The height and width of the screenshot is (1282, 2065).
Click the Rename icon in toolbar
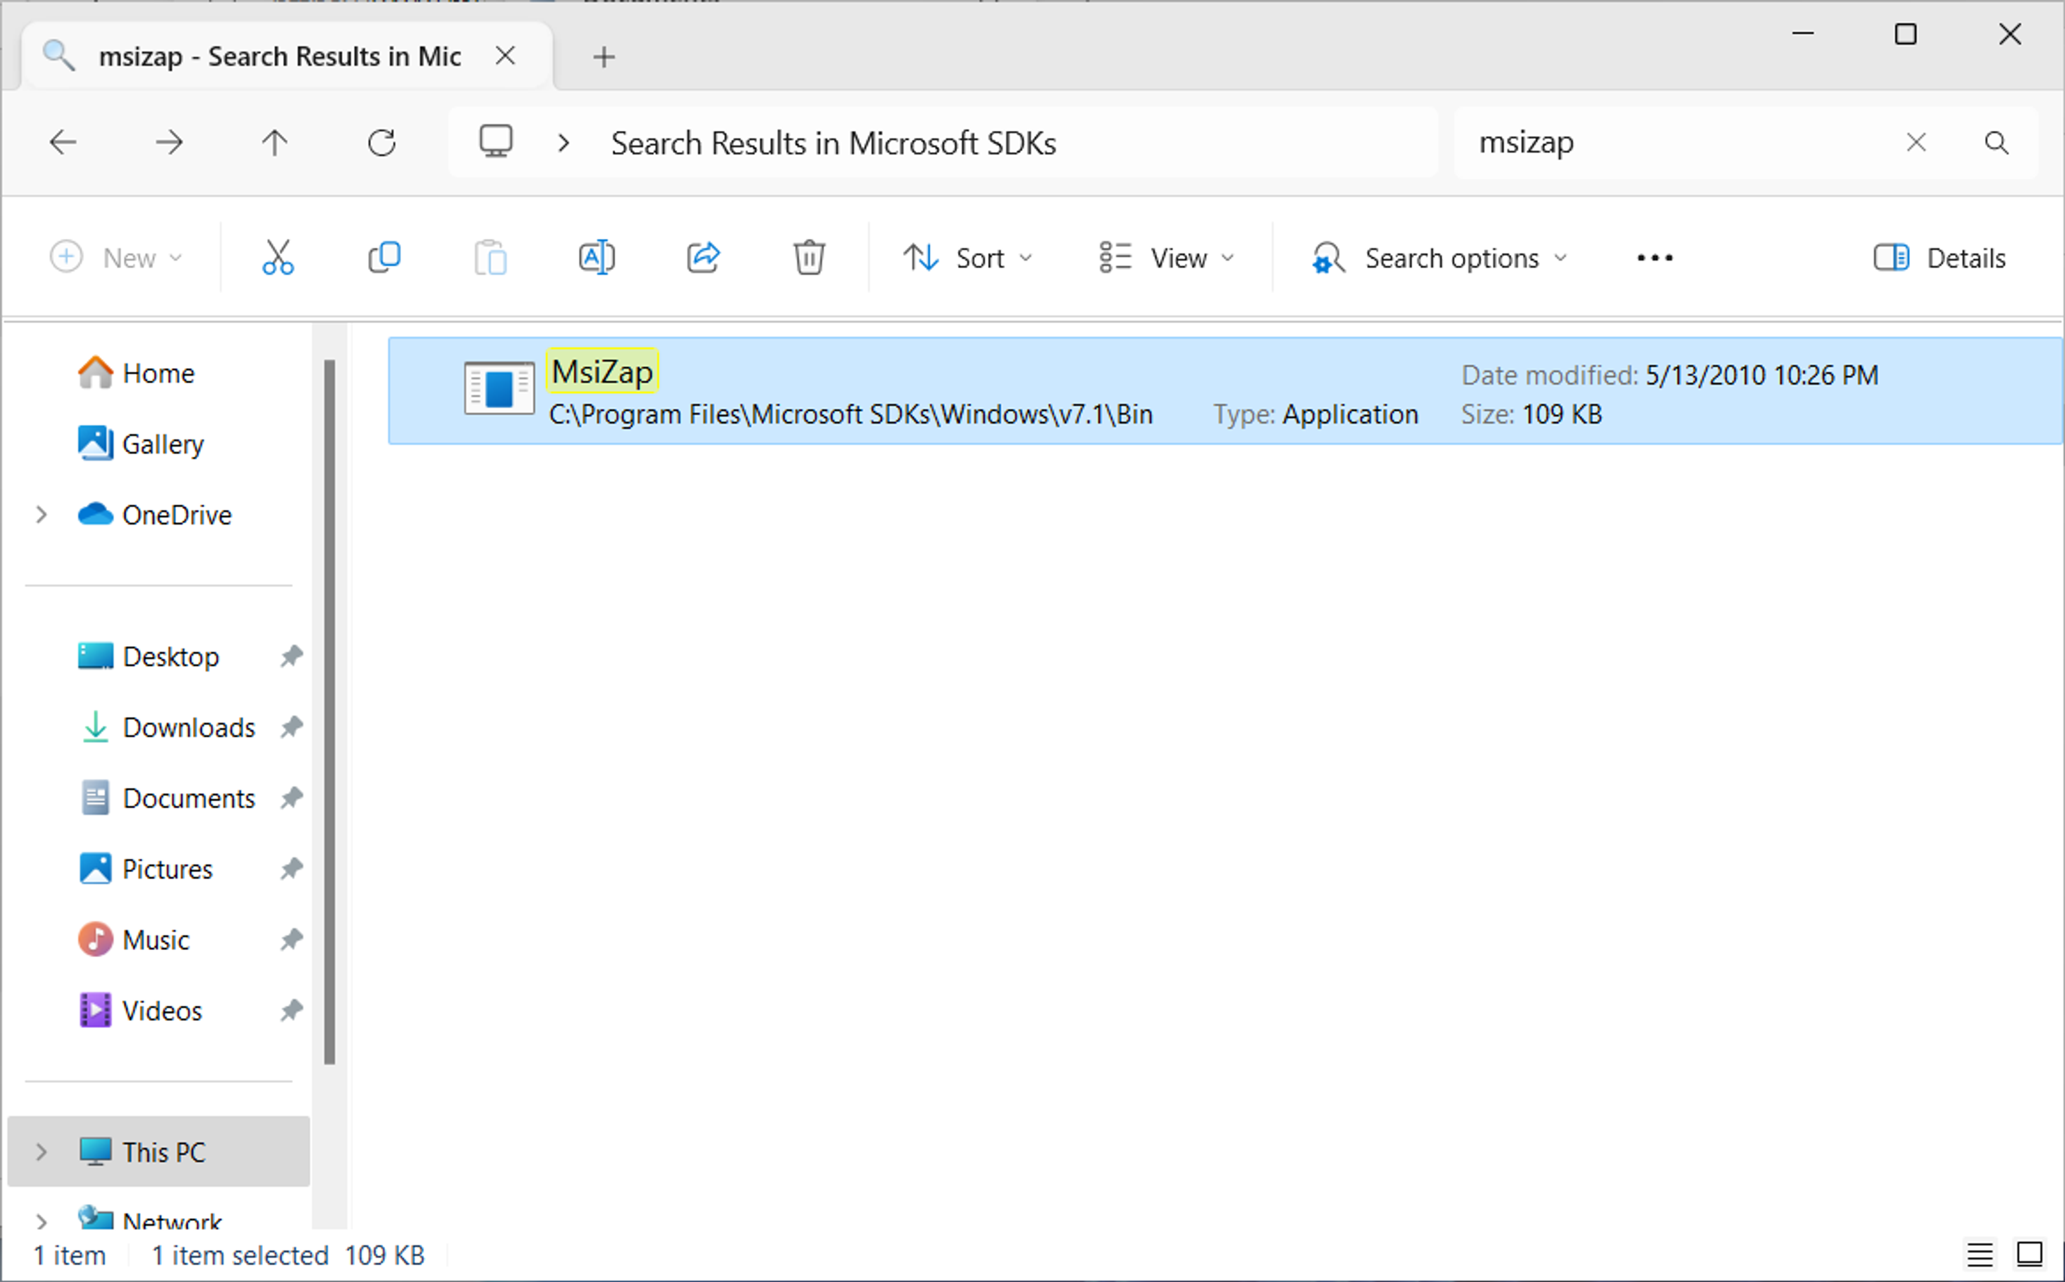597,257
